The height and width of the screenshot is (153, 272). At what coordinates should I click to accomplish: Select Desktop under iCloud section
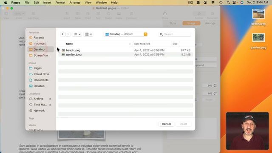(x=39, y=86)
